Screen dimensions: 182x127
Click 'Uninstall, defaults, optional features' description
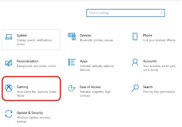pyautogui.click(x=97, y=68)
